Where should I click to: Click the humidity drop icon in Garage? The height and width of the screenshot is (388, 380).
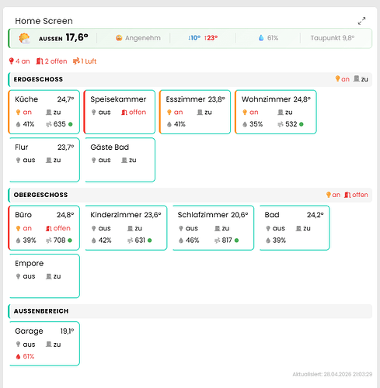(x=18, y=356)
